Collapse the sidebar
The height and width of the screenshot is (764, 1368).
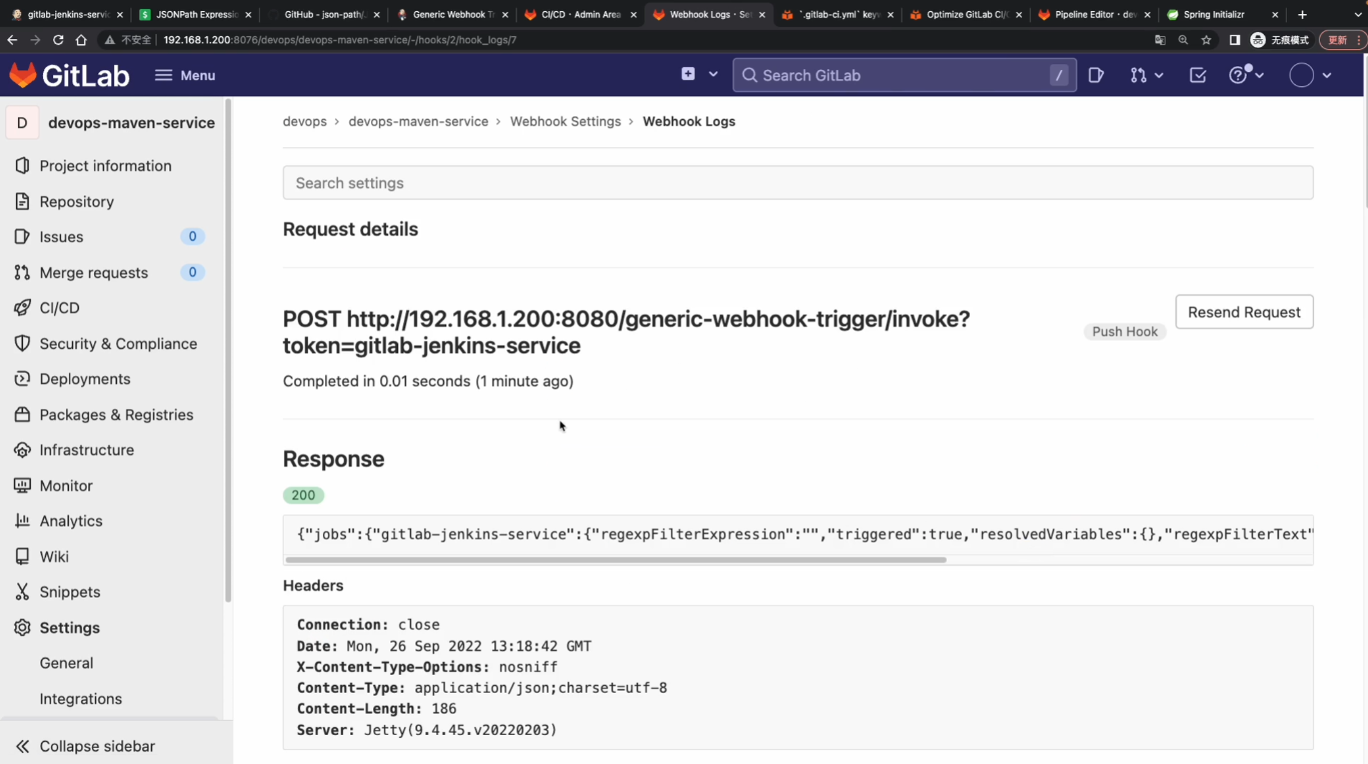(85, 746)
